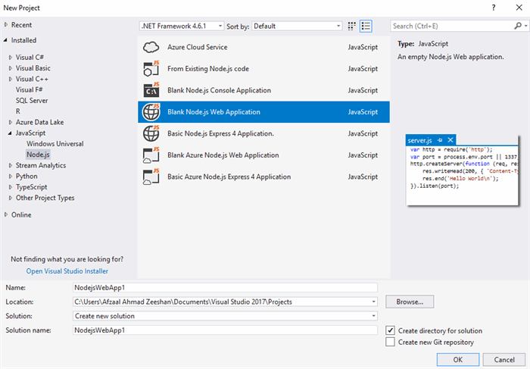Open search options dropdown arrow
Image resolution: width=530 pixels, height=369 pixels.
pos(526,26)
